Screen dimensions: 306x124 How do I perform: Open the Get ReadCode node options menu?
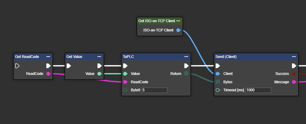(48, 57)
